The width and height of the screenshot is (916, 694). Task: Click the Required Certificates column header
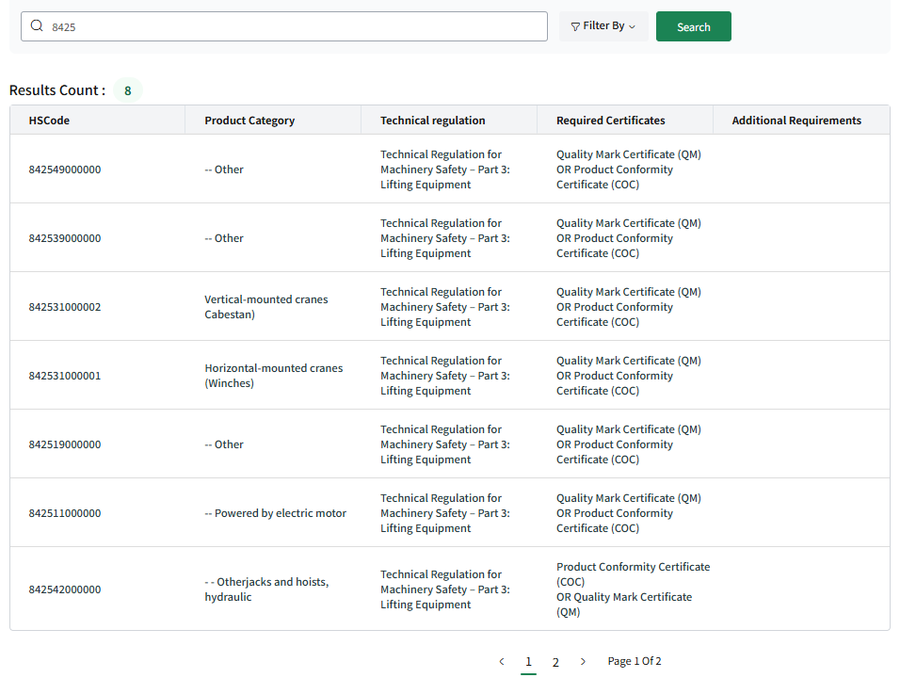click(x=610, y=121)
